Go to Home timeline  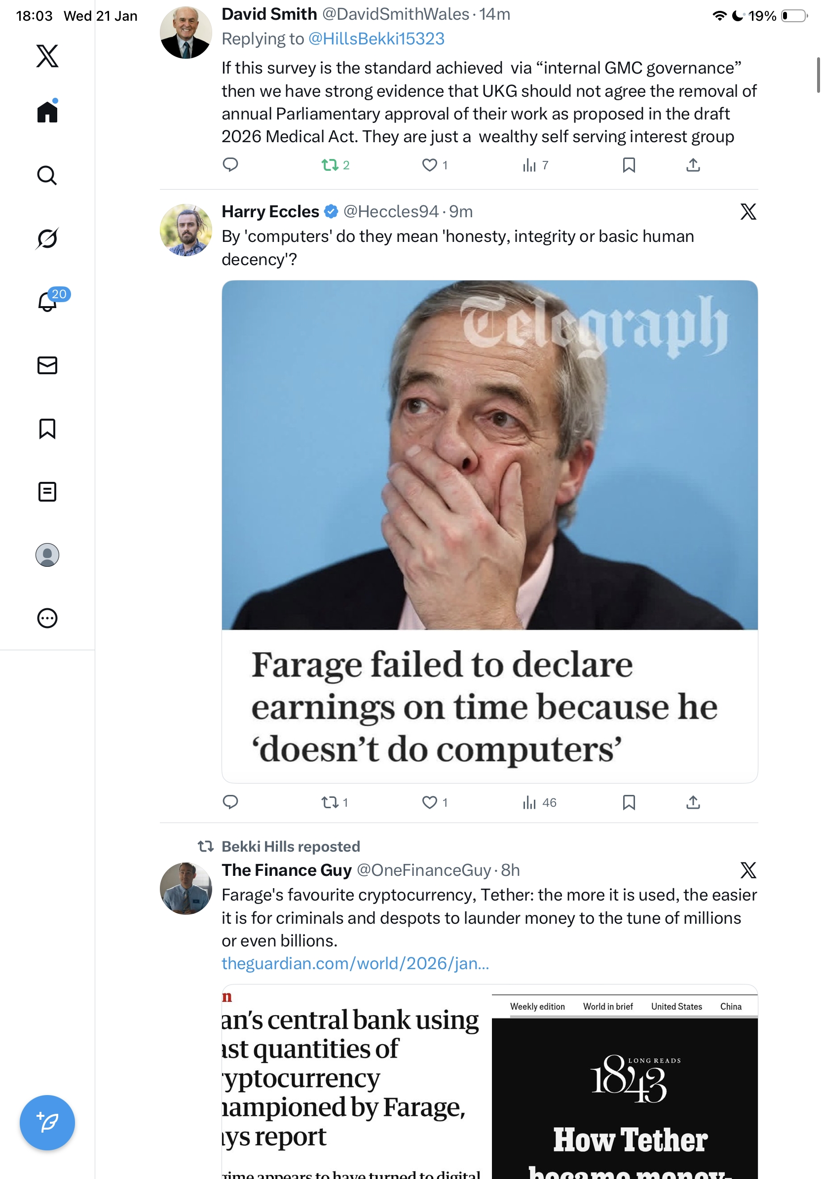[x=47, y=112]
